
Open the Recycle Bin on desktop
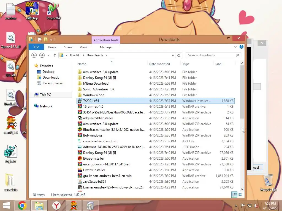(268, 183)
